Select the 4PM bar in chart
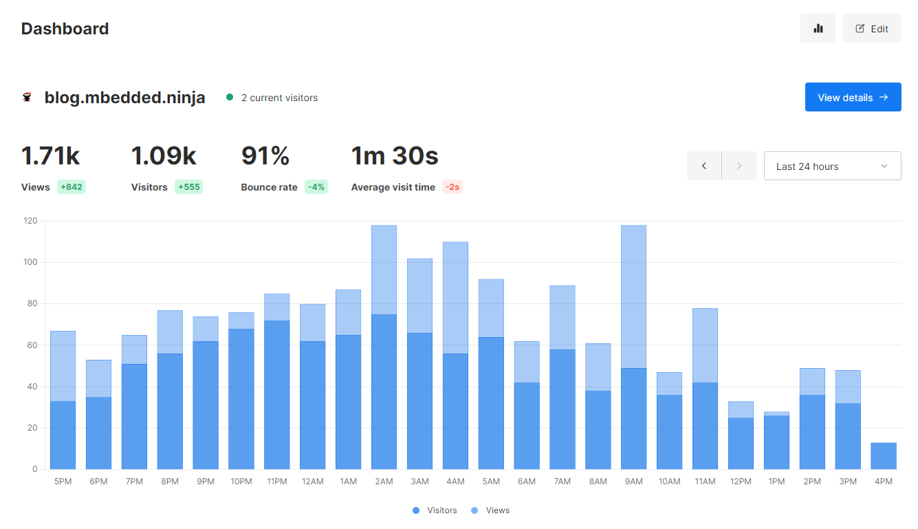The height and width of the screenshot is (529, 918). coord(883,456)
